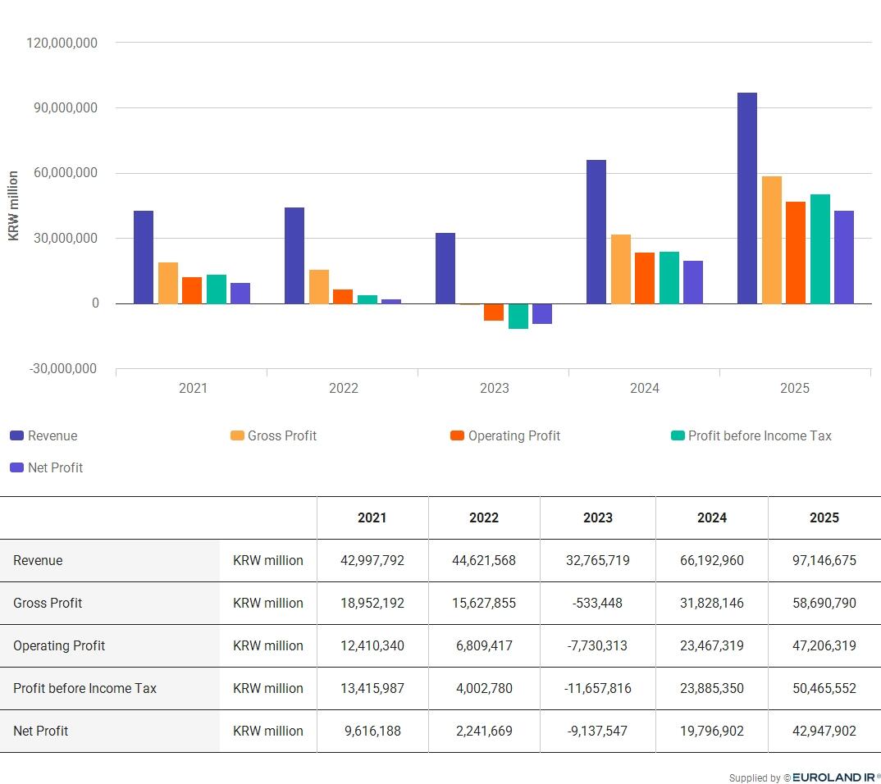Click the 120,000,000 y-axis label
881x784 pixels.
point(62,43)
